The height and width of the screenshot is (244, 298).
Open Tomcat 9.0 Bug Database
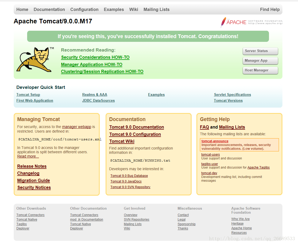click(129, 176)
